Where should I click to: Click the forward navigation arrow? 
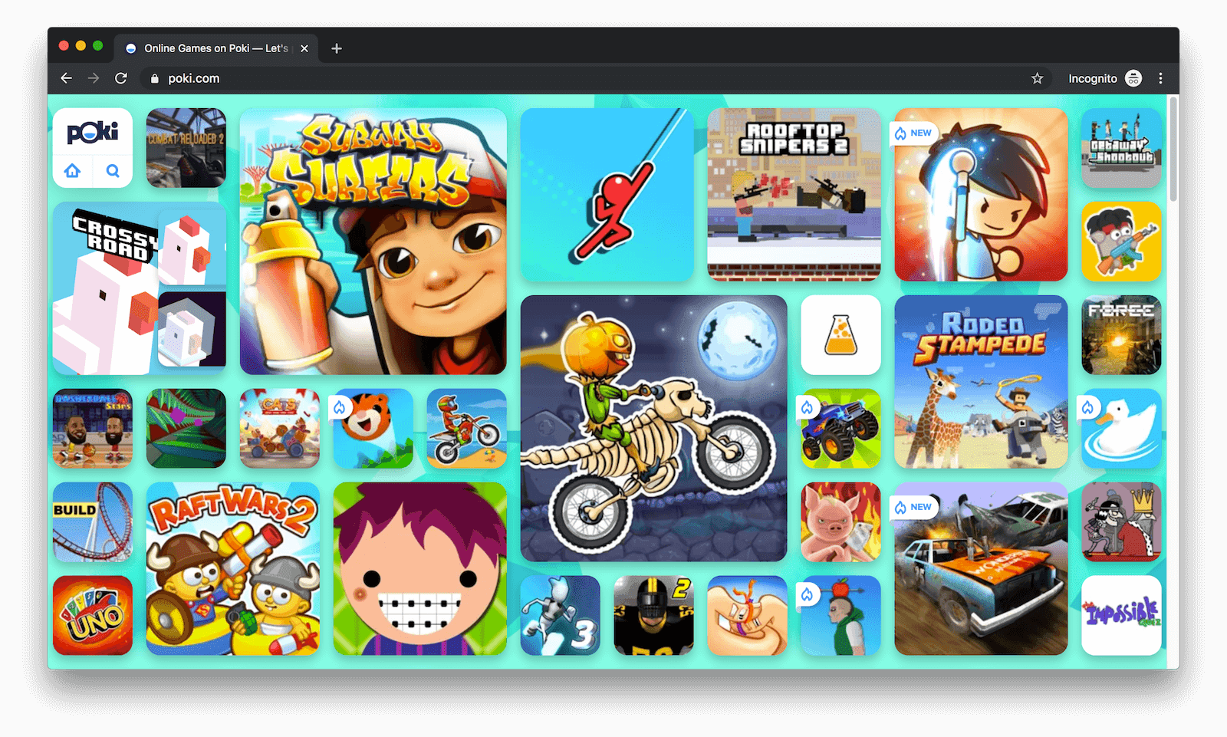coord(94,77)
